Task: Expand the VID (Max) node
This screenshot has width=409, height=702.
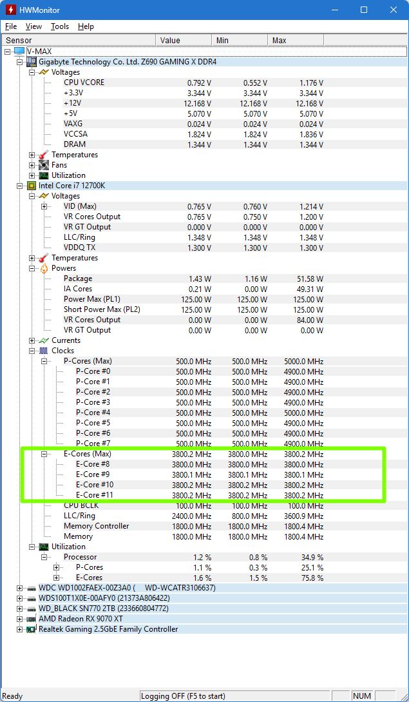Action: 44,206
